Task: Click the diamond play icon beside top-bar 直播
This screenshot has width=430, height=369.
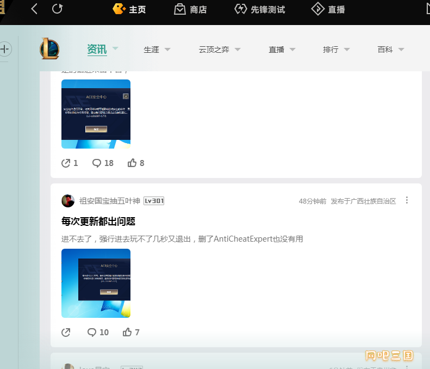Action: pos(318,9)
